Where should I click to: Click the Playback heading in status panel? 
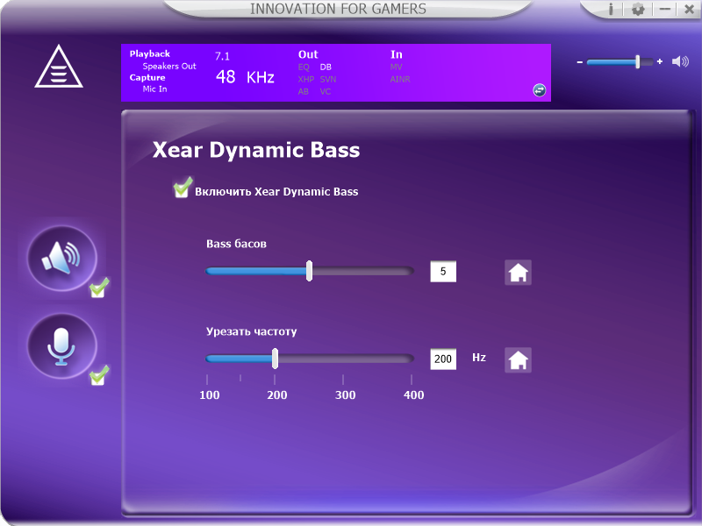pos(149,53)
